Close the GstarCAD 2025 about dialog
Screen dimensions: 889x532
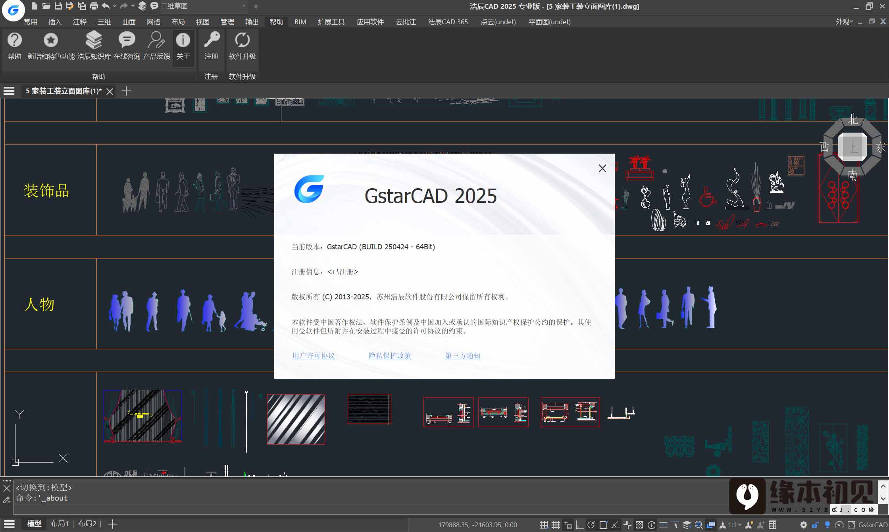(602, 168)
